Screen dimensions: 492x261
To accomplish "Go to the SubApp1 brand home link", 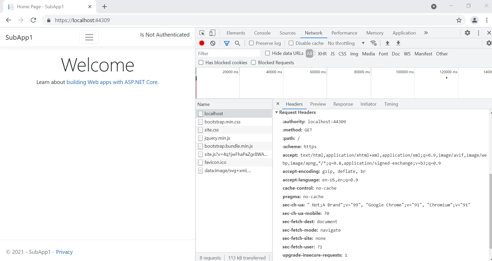I will coord(19,37).
